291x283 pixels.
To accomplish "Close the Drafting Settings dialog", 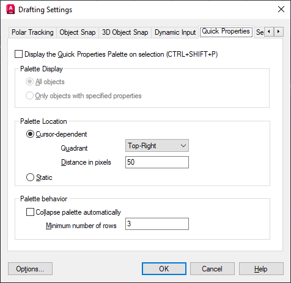I will click(x=281, y=9).
